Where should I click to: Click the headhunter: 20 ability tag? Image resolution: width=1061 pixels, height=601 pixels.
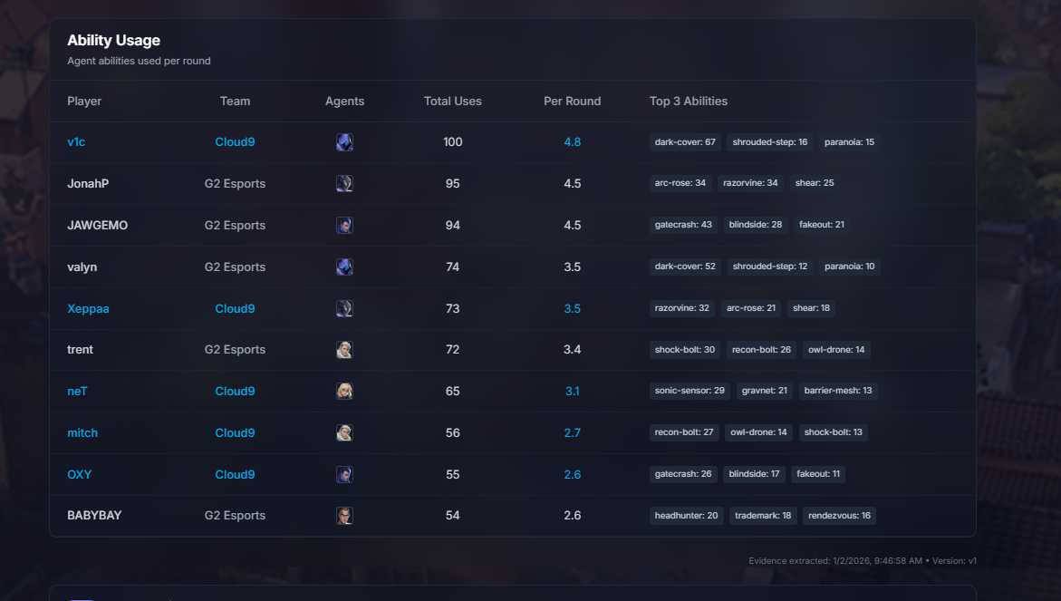(686, 516)
